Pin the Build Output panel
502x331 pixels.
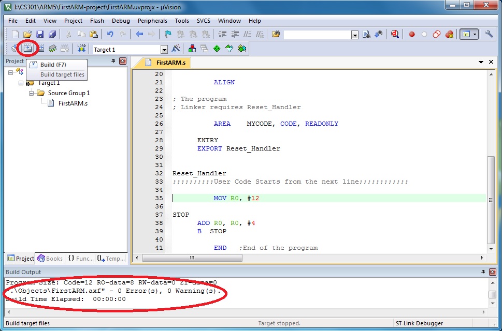(x=483, y=272)
